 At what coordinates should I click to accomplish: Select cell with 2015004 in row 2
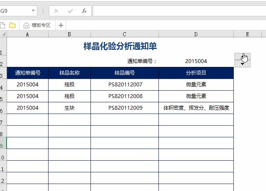click(196, 61)
